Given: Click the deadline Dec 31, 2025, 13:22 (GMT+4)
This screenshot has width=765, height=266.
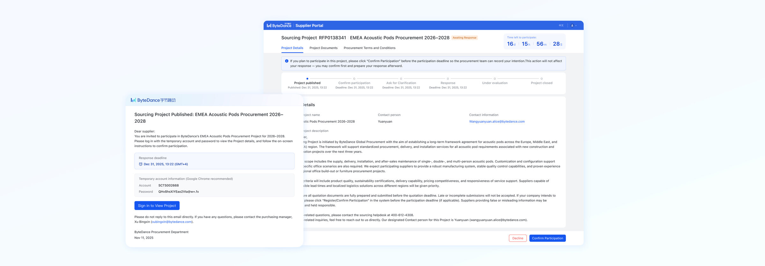Looking at the screenshot, I should [166, 164].
